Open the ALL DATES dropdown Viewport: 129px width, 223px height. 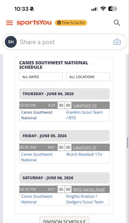[x=41, y=77]
